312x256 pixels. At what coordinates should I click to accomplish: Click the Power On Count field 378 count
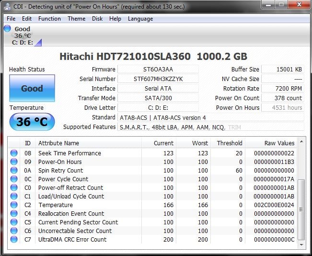click(x=283, y=98)
